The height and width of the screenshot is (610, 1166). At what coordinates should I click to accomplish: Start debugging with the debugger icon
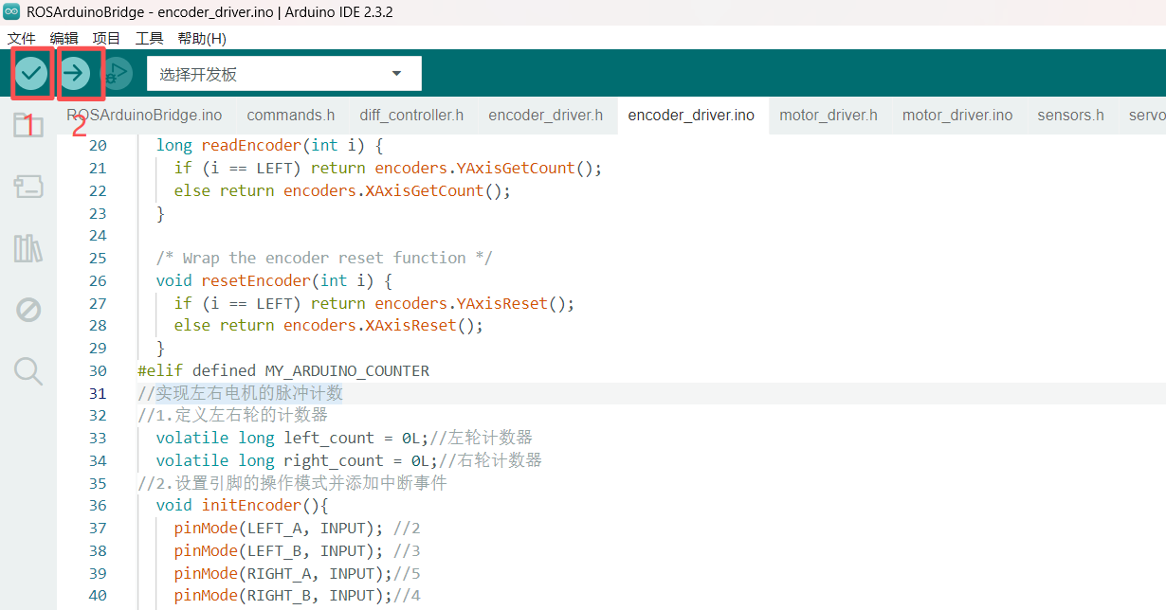pos(118,73)
